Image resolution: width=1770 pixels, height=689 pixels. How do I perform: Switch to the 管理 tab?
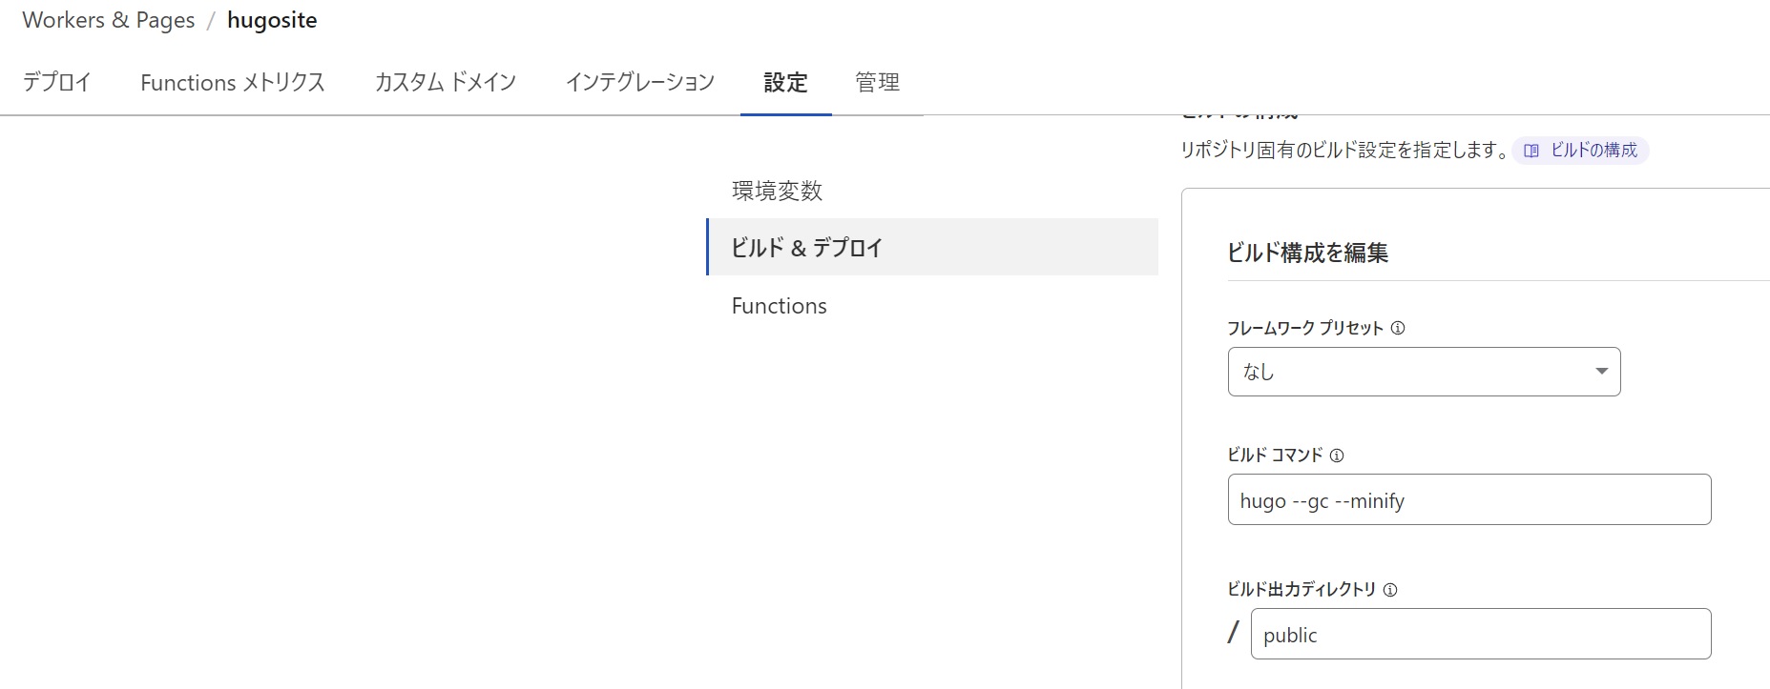[x=877, y=83]
